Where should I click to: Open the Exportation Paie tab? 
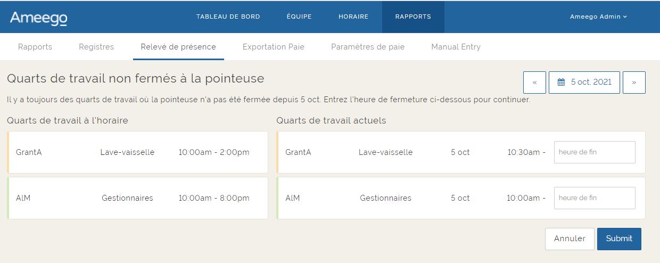tap(274, 47)
